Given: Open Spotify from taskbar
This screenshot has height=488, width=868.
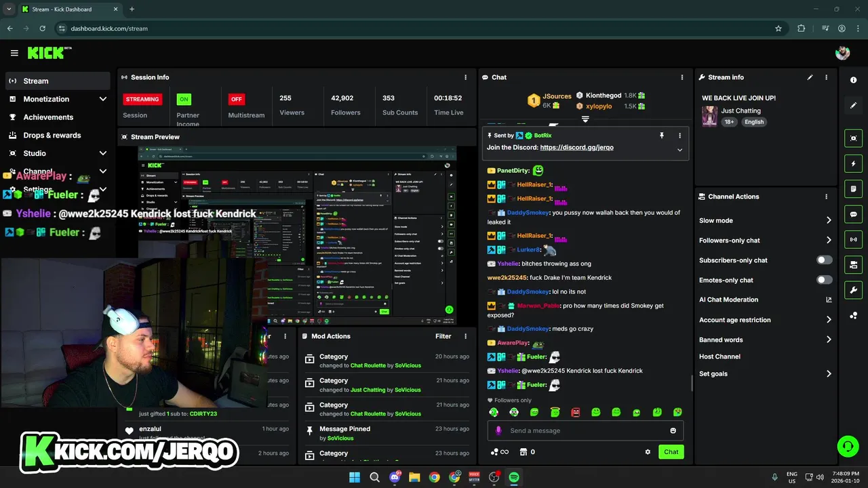Looking at the screenshot, I should point(514,477).
